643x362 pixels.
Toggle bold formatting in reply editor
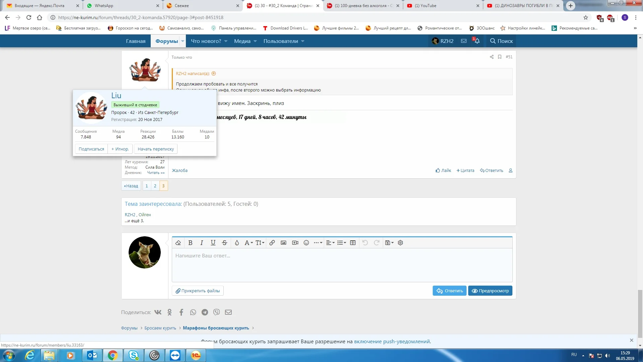click(x=190, y=243)
